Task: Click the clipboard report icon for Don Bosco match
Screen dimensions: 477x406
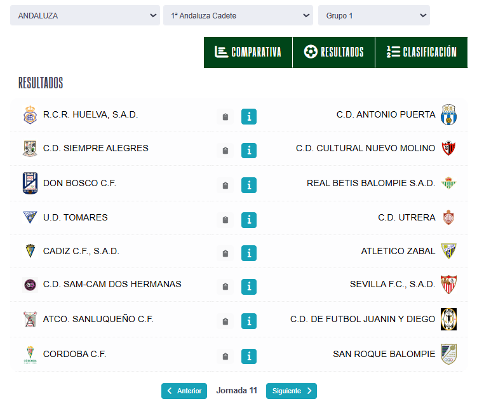Action: 225,185
